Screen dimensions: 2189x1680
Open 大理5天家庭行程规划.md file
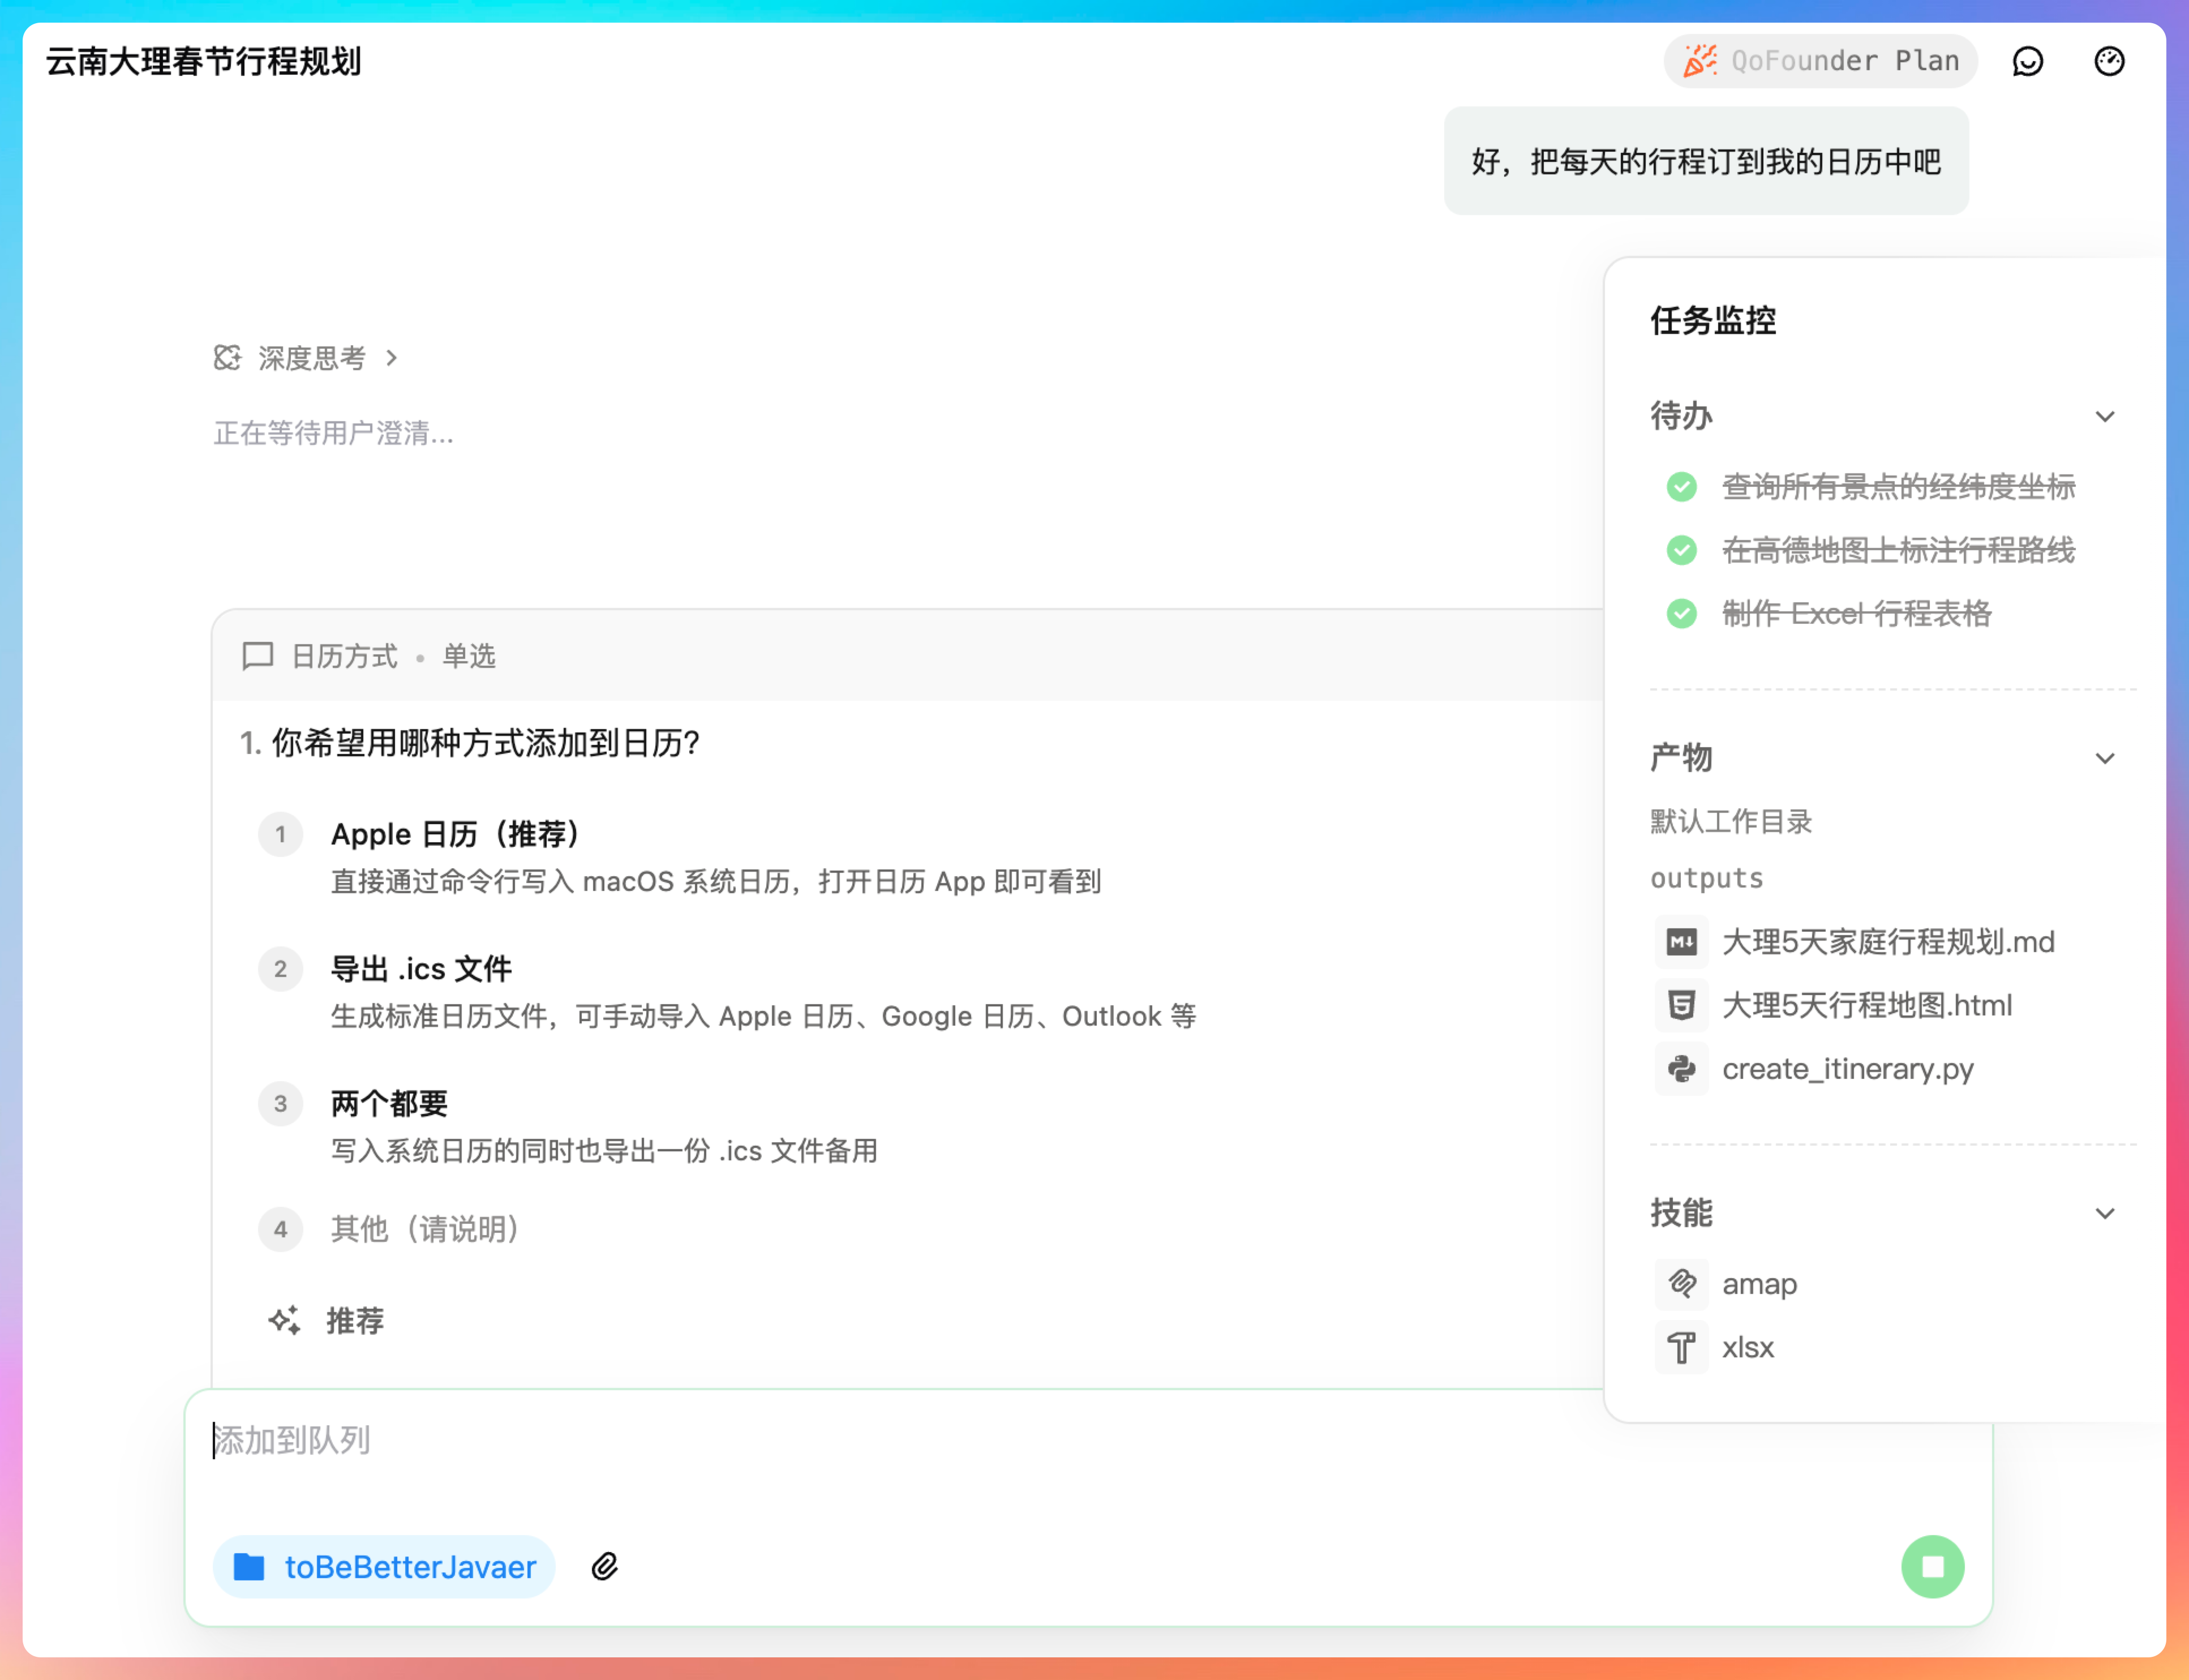(x=1887, y=942)
